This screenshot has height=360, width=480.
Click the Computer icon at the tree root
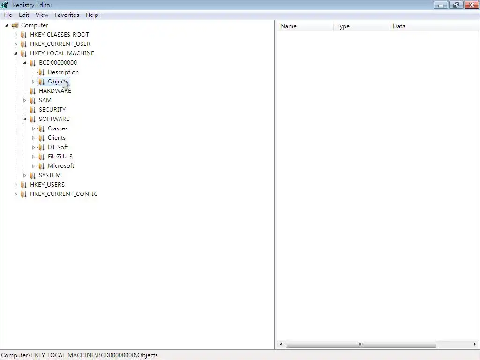tap(15, 25)
